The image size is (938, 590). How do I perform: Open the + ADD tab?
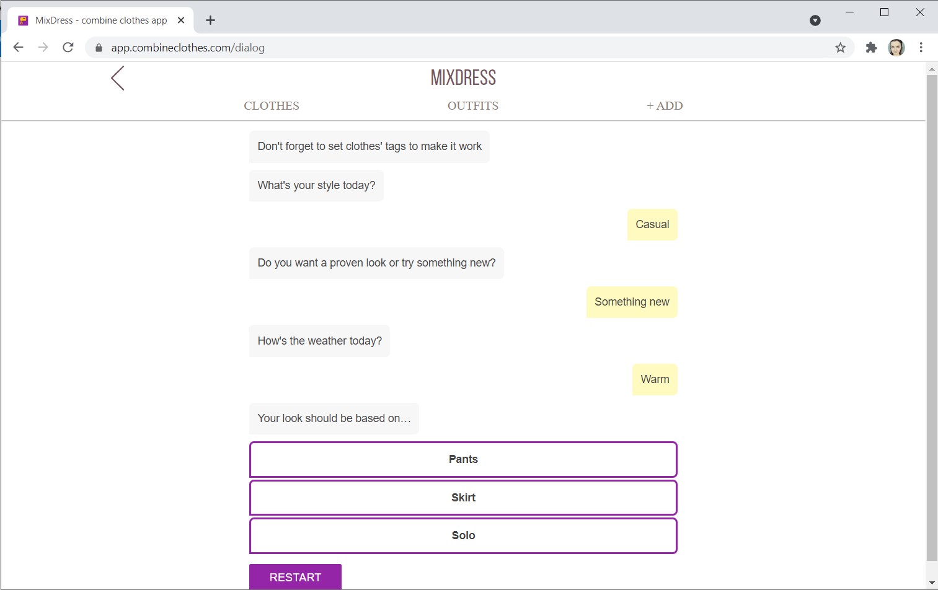pos(665,106)
